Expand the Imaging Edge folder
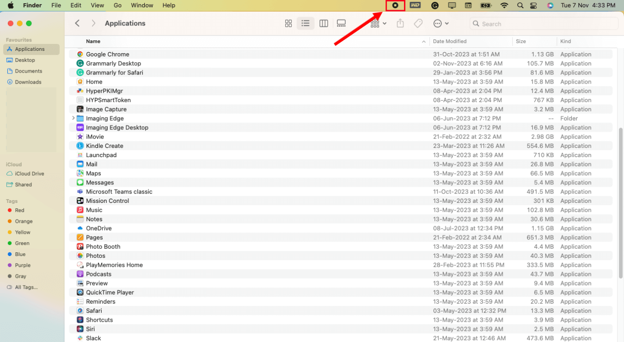 (x=73, y=118)
